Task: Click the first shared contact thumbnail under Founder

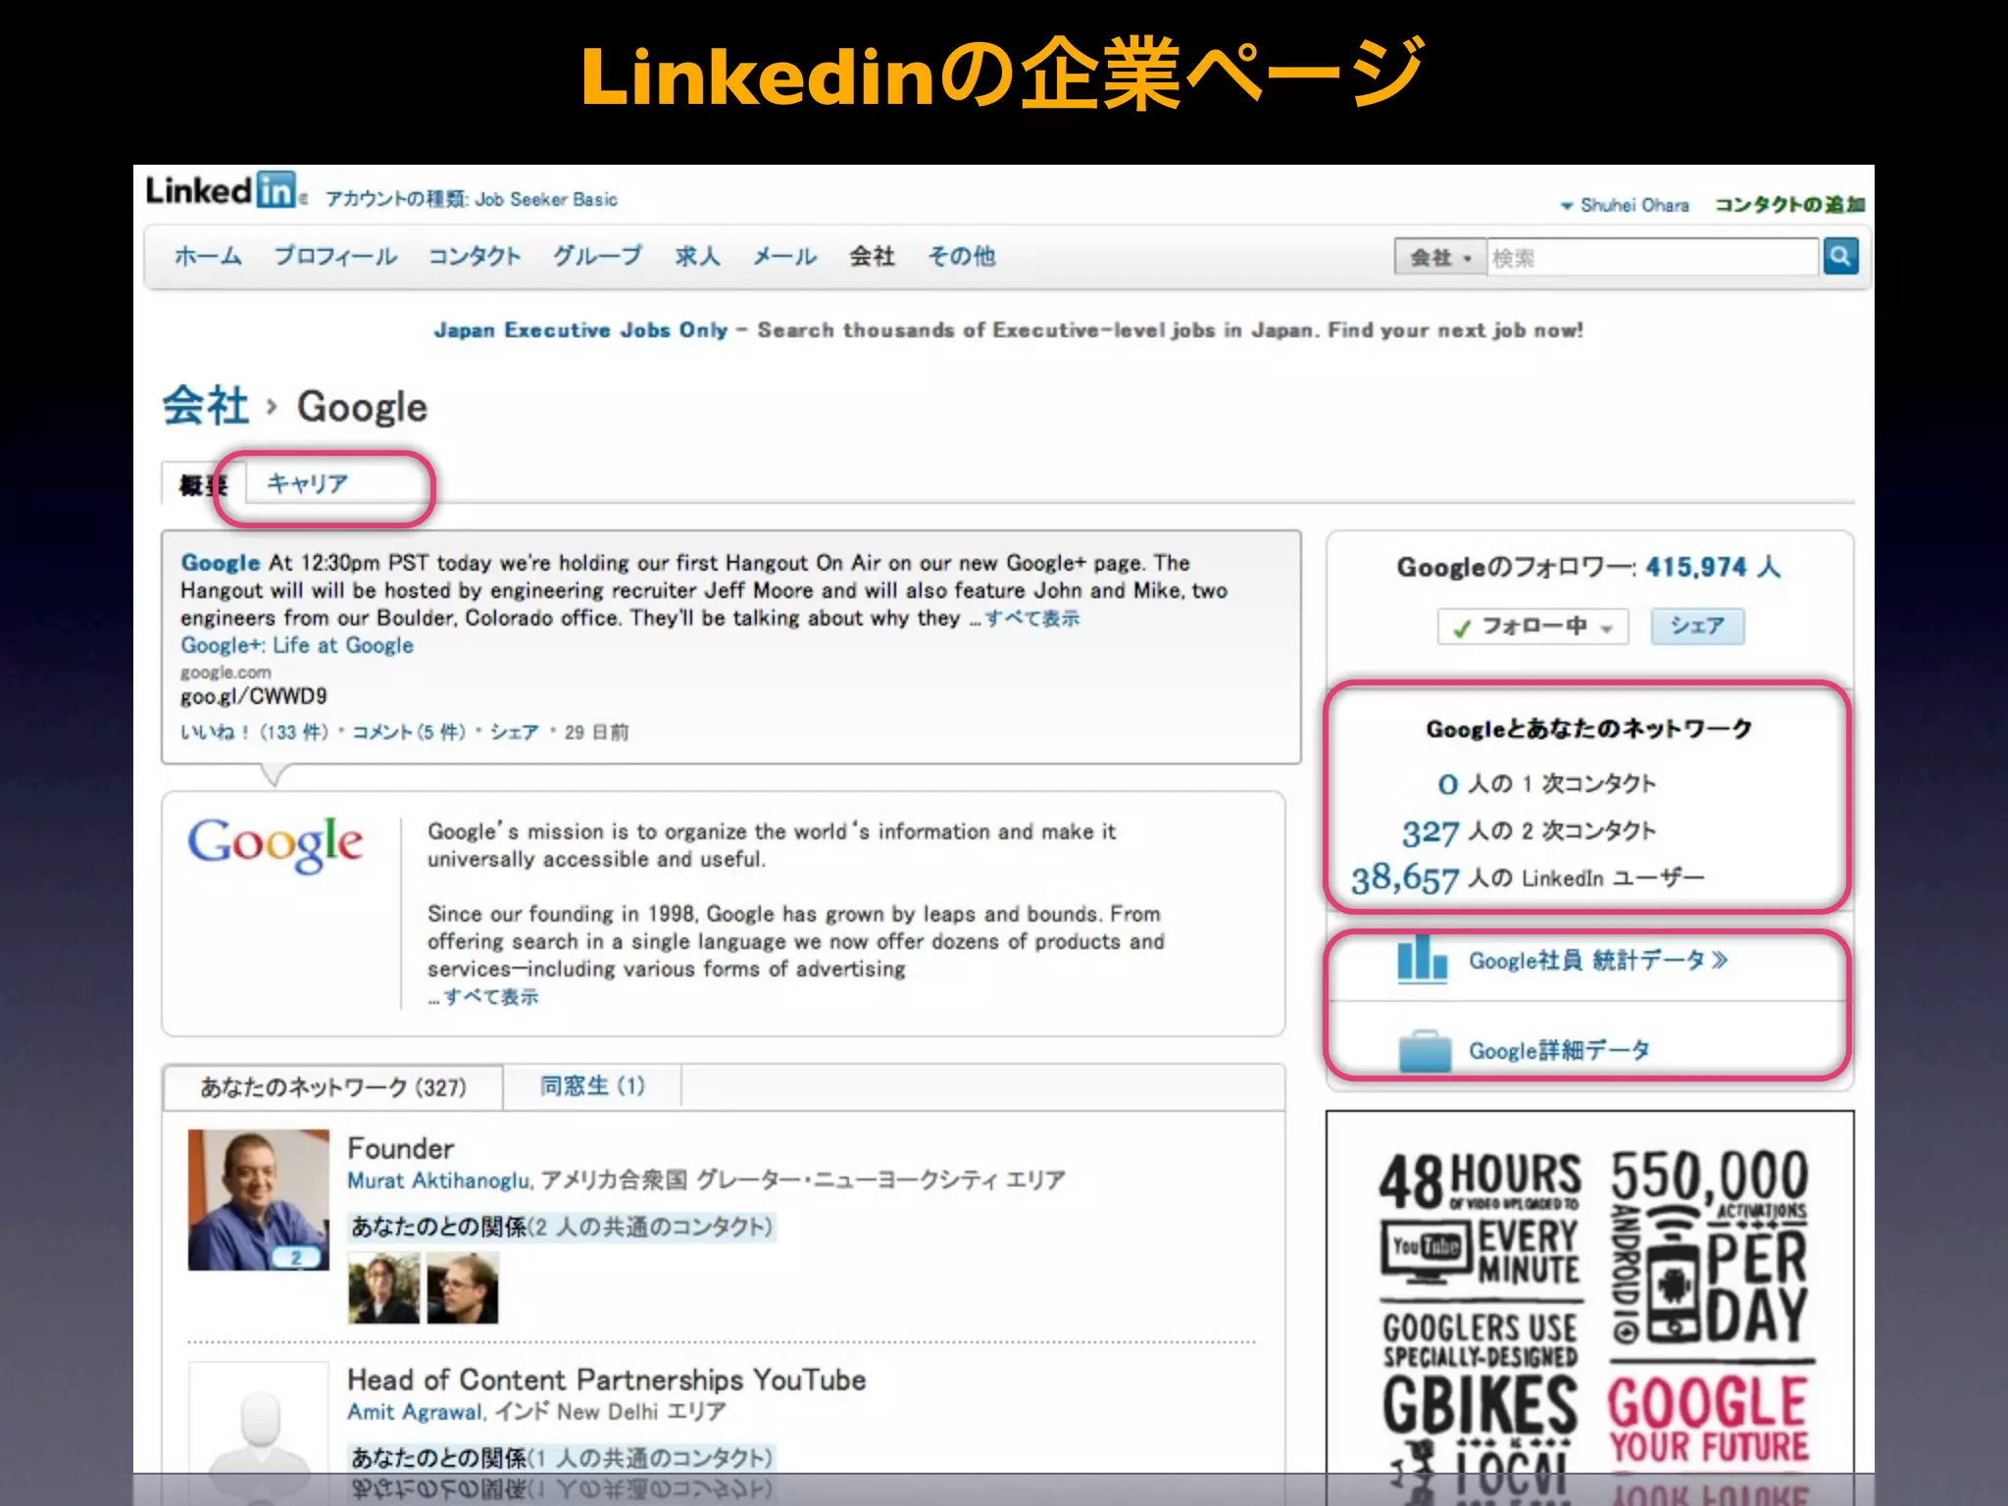Action: (383, 1286)
